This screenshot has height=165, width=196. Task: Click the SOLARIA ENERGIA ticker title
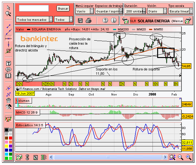pyautogui.click(x=154, y=21)
